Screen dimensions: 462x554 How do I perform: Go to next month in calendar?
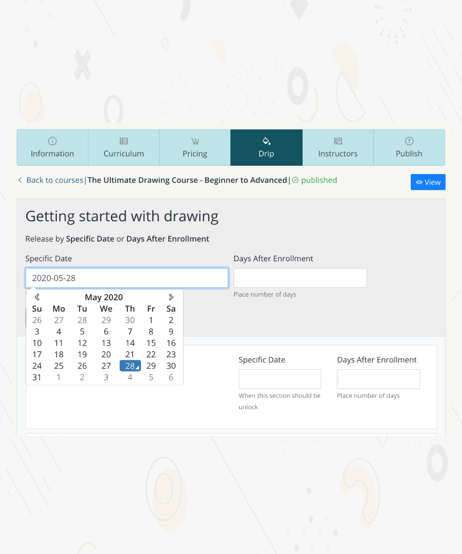171,297
